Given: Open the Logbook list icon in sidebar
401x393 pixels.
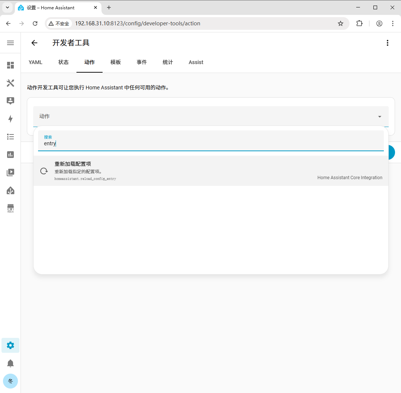Looking at the screenshot, I should [x=10, y=137].
